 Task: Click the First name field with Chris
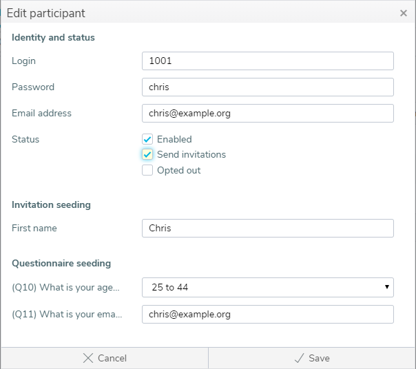tap(267, 229)
